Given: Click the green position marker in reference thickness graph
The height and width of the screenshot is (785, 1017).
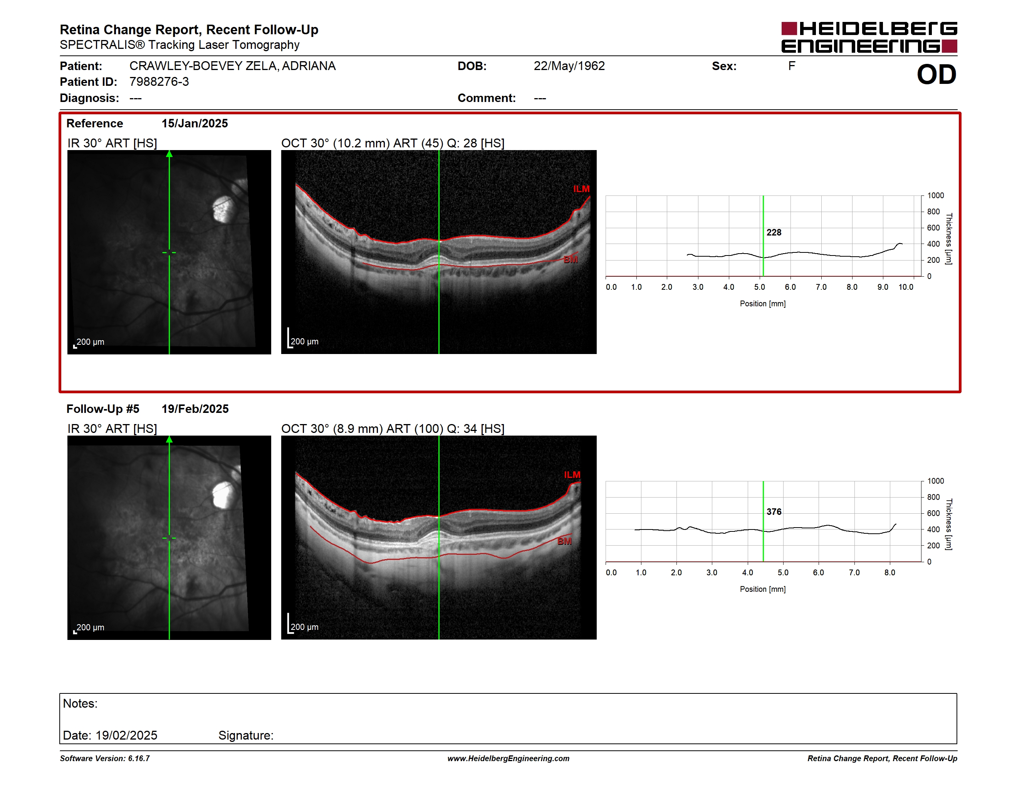Looking at the screenshot, I should point(763,236).
